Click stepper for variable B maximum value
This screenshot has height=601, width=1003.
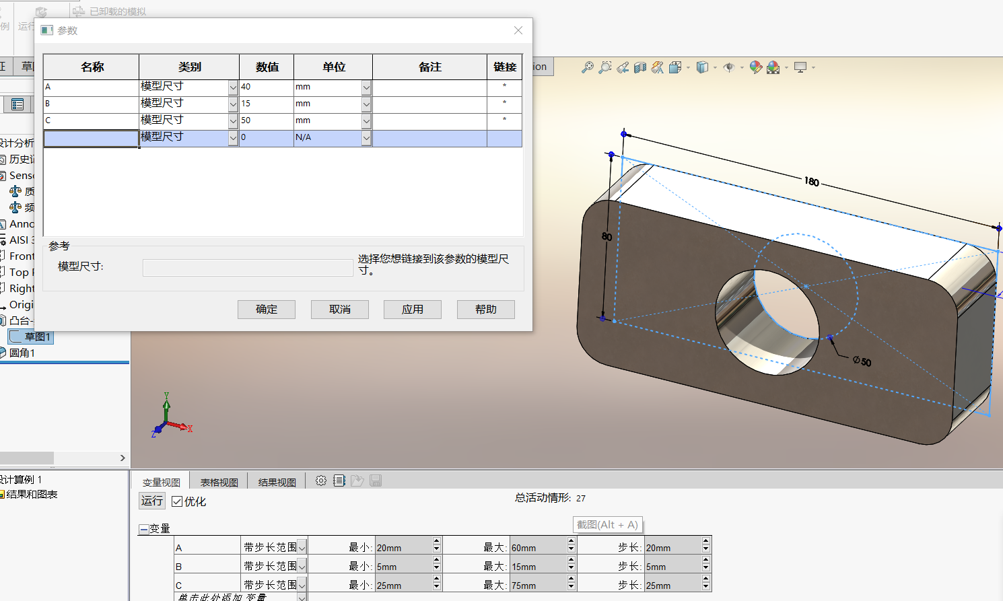[572, 564]
